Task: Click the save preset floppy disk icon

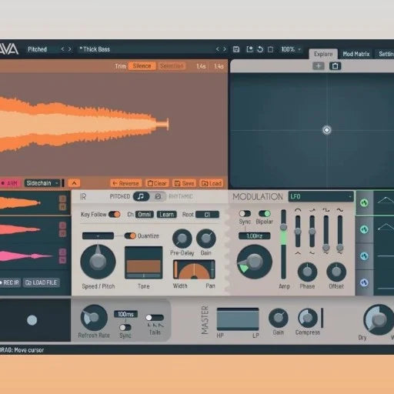Action: click(236, 49)
